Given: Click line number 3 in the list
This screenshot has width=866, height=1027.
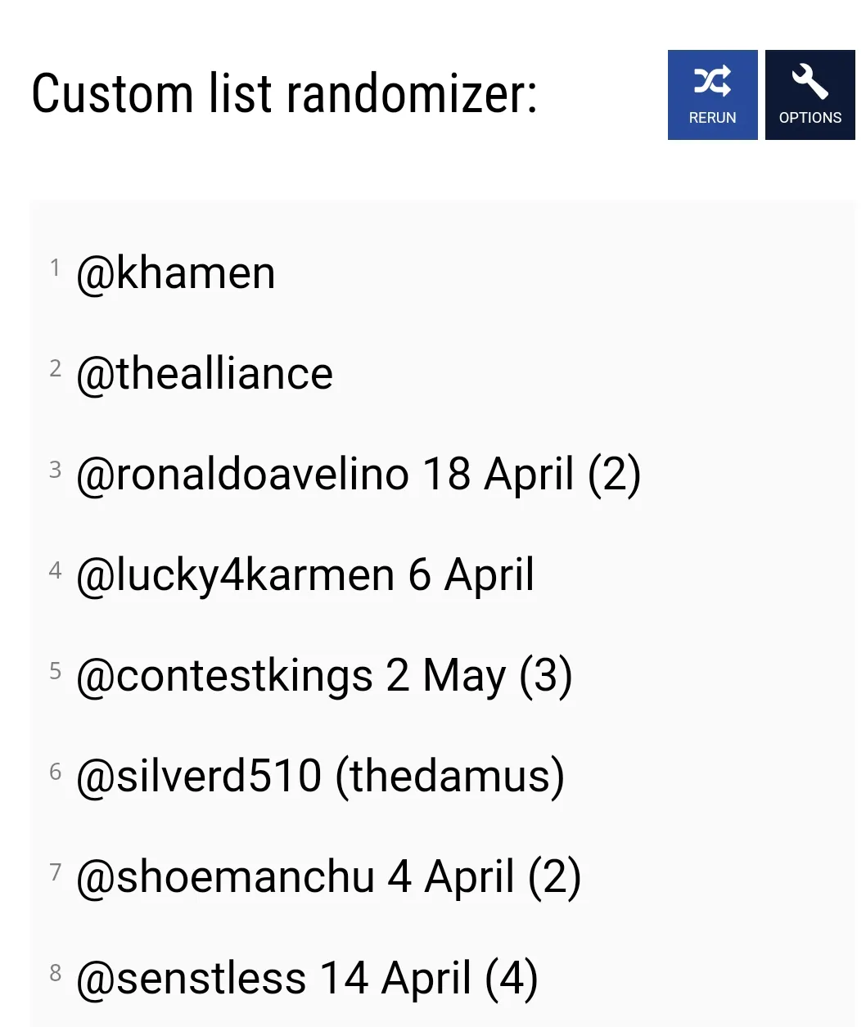Looking at the screenshot, I should click(x=55, y=469).
